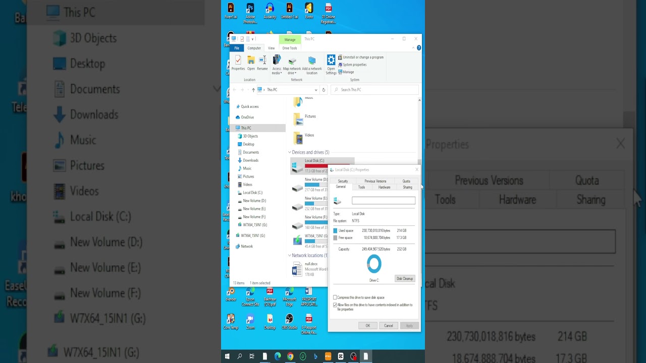Click the Search This PC field

coord(374,90)
